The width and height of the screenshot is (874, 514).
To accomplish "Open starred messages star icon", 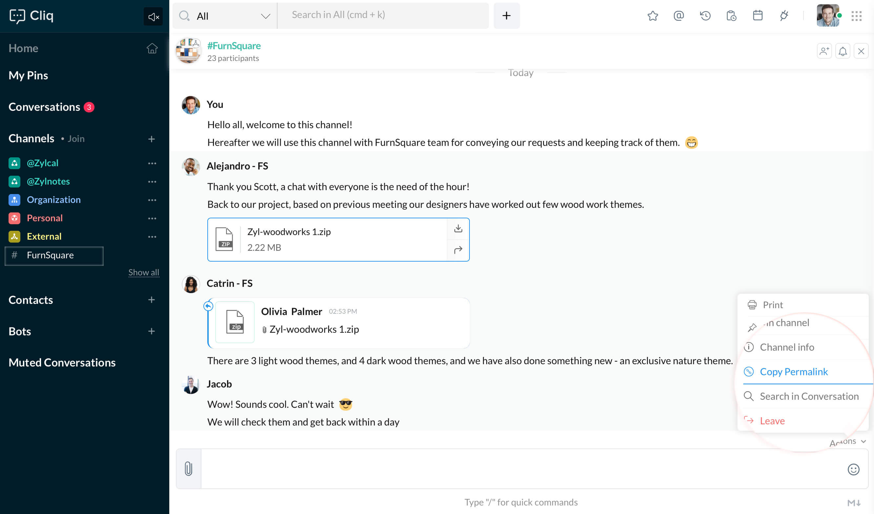I will 652,16.
